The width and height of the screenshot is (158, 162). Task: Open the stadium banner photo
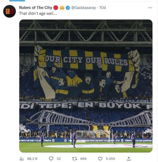point(86,86)
